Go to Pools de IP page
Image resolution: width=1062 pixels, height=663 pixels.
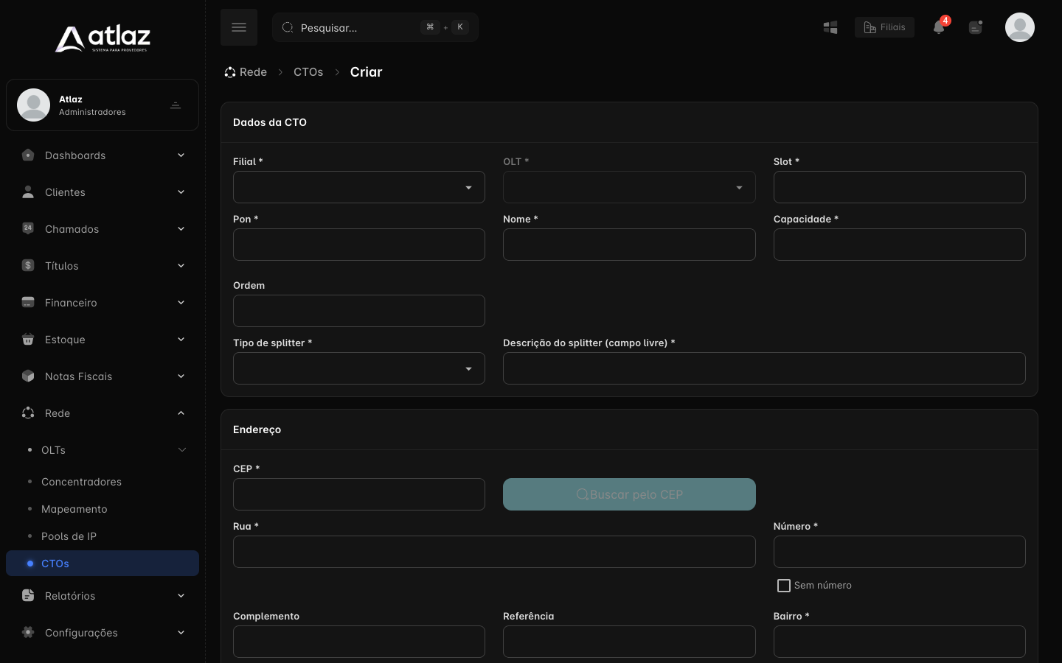[x=69, y=536]
